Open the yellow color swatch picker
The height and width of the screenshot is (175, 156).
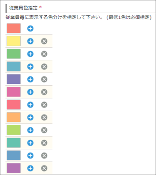(14, 41)
